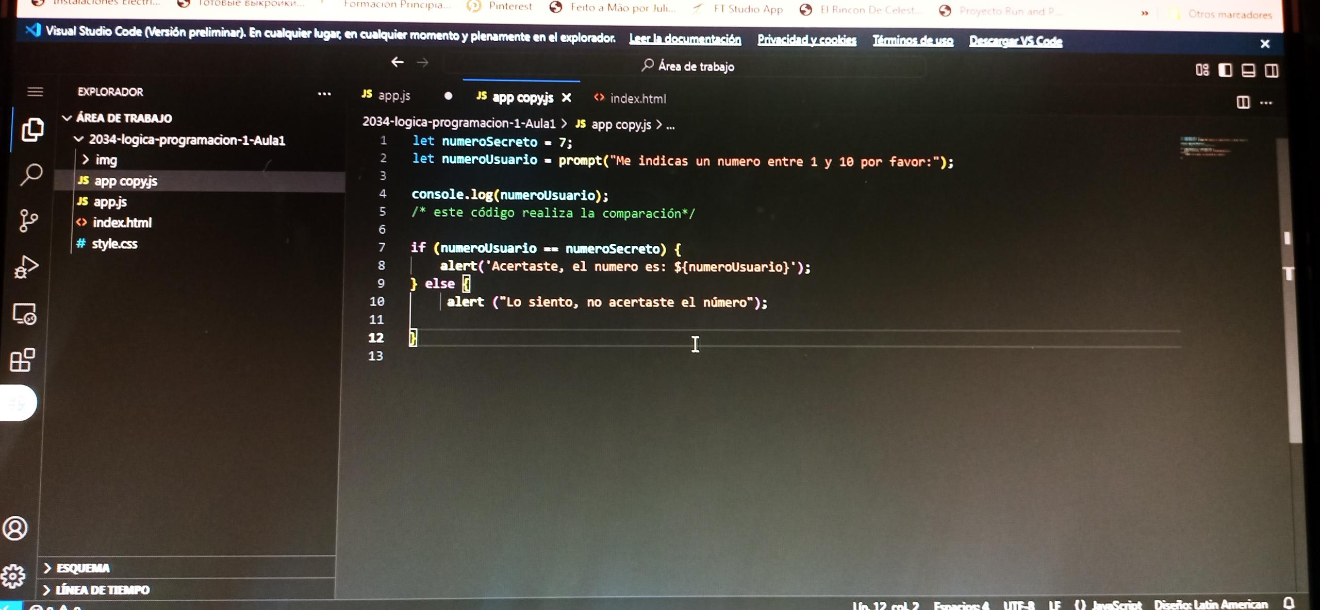Click the else keyword on line 9
1320x610 pixels.
coord(439,283)
